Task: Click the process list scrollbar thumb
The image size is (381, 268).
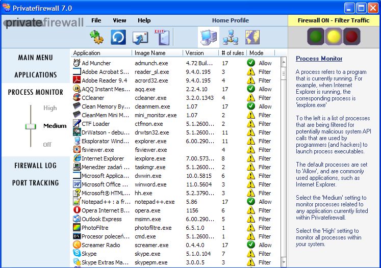Action: pos(284,73)
